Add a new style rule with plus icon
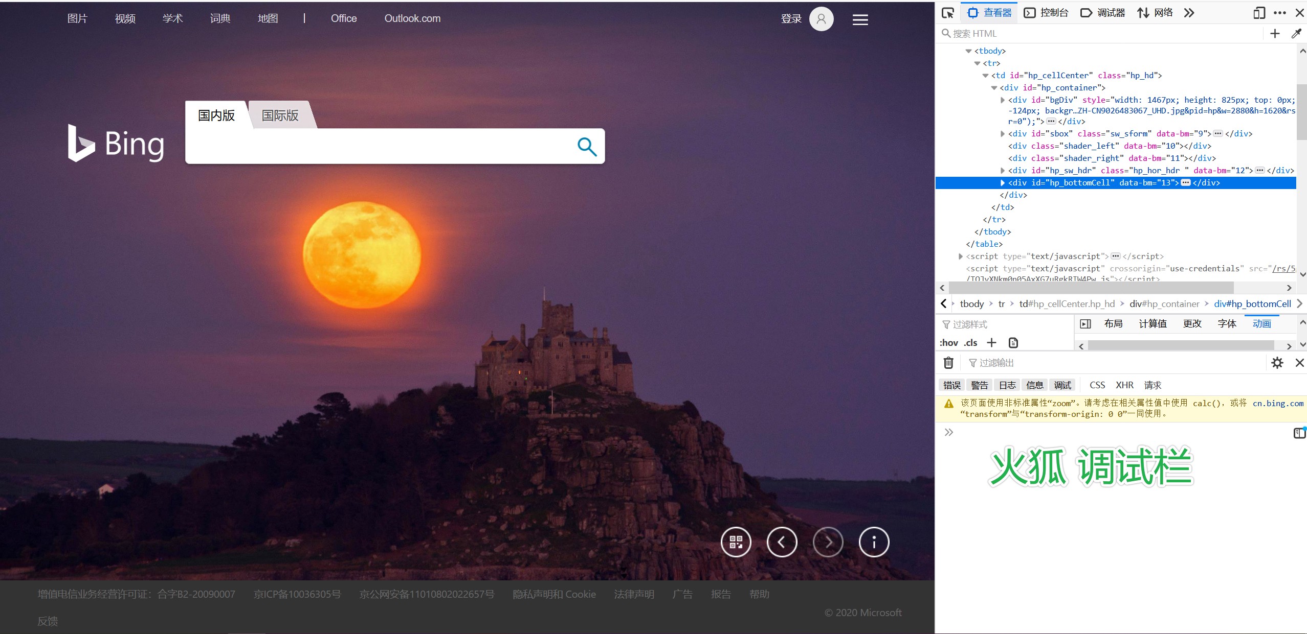1307x634 pixels. (991, 343)
